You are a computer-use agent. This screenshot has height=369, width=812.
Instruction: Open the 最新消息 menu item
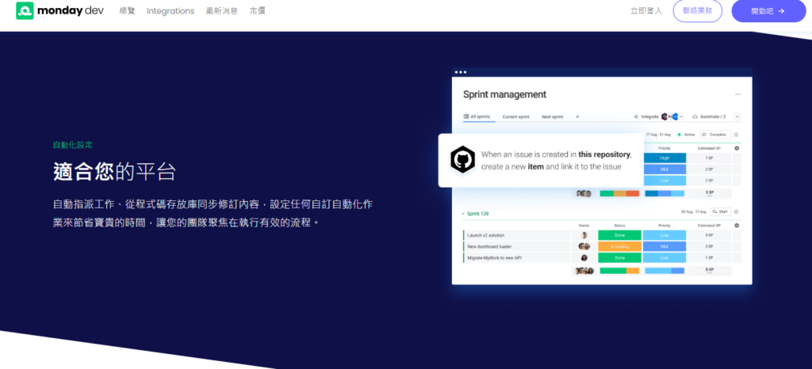pos(222,11)
